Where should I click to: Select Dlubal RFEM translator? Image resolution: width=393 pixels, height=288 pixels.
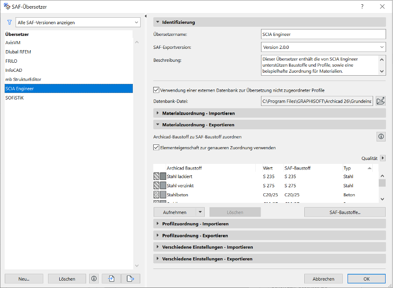pos(69,52)
